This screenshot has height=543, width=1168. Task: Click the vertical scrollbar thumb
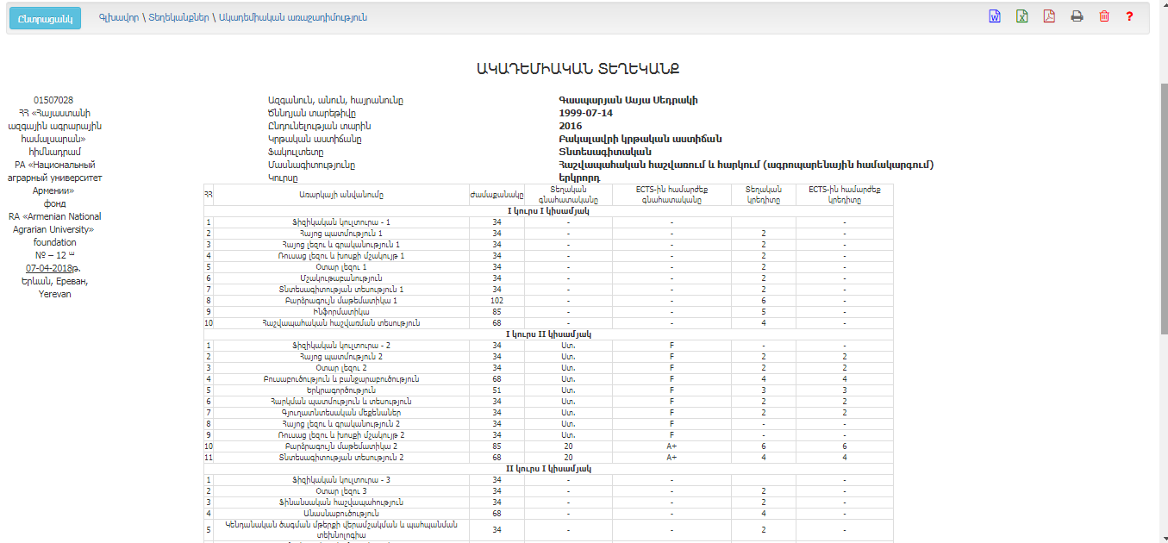(x=1163, y=207)
